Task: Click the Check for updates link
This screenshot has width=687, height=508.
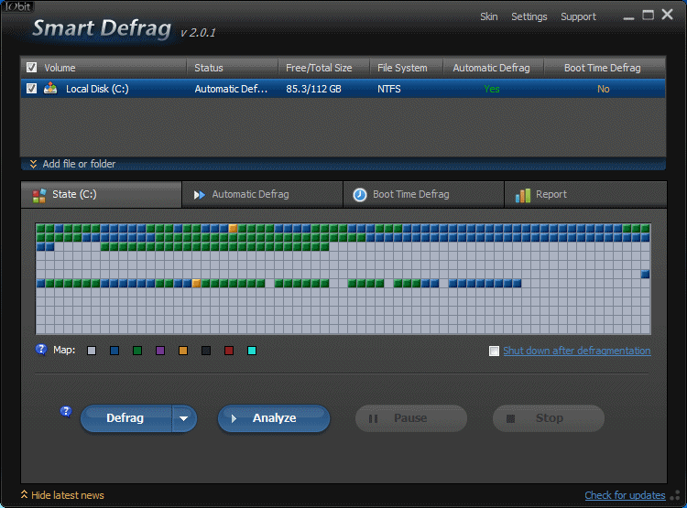Action: tap(625, 495)
